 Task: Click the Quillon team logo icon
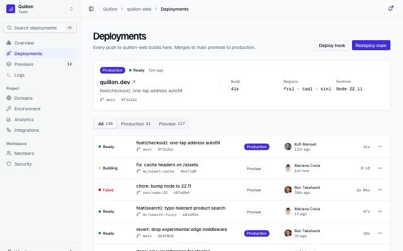click(11, 9)
